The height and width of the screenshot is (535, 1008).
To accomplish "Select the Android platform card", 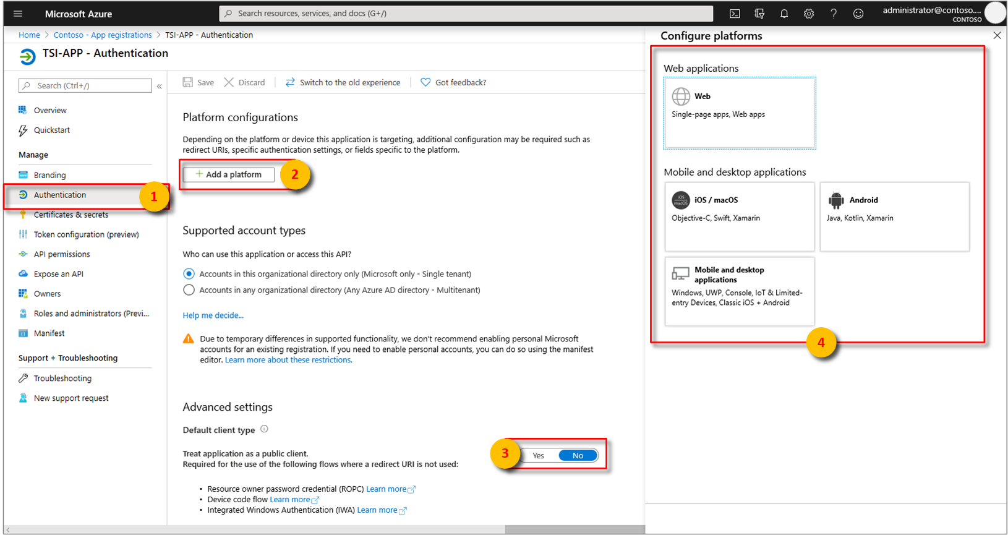I will 894,216.
